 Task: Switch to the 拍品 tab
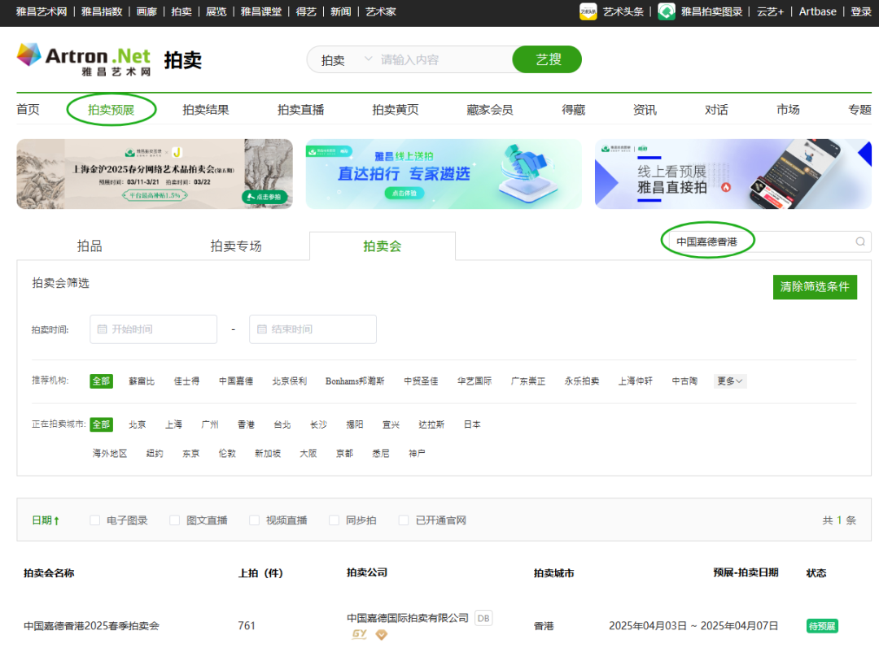[x=90, y=246]
